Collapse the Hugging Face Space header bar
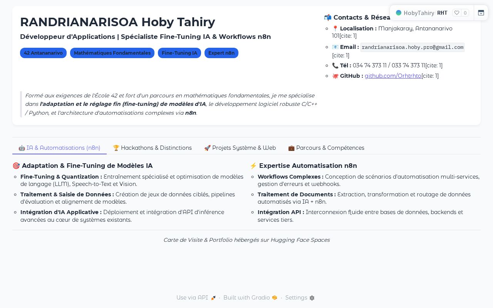The height and width of the screenshot is (308, 493). 481,13
